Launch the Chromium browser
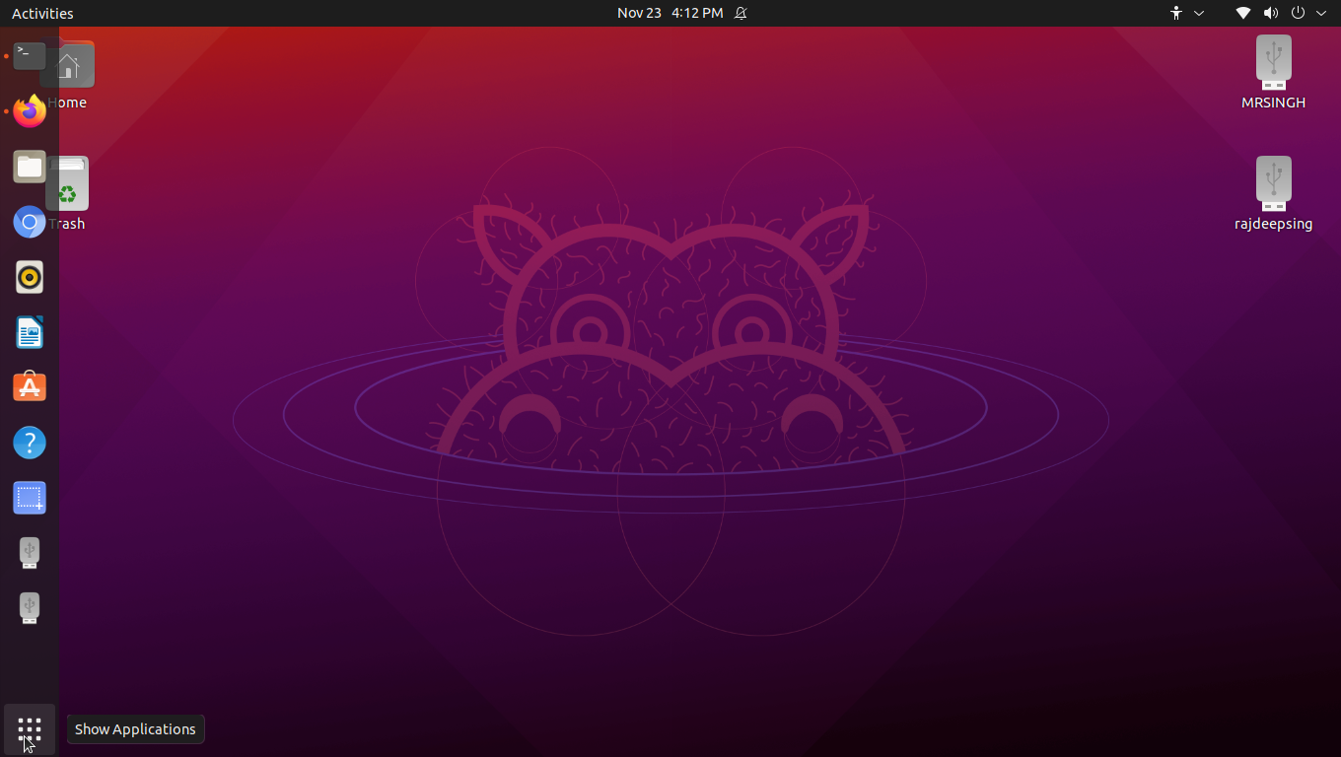 point(30,222)
